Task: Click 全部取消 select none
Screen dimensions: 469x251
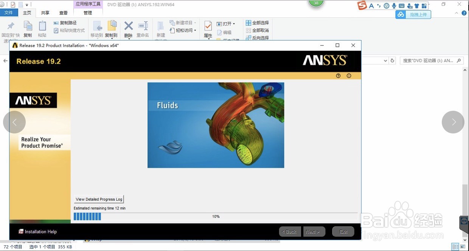Action: tap(257, 31)
